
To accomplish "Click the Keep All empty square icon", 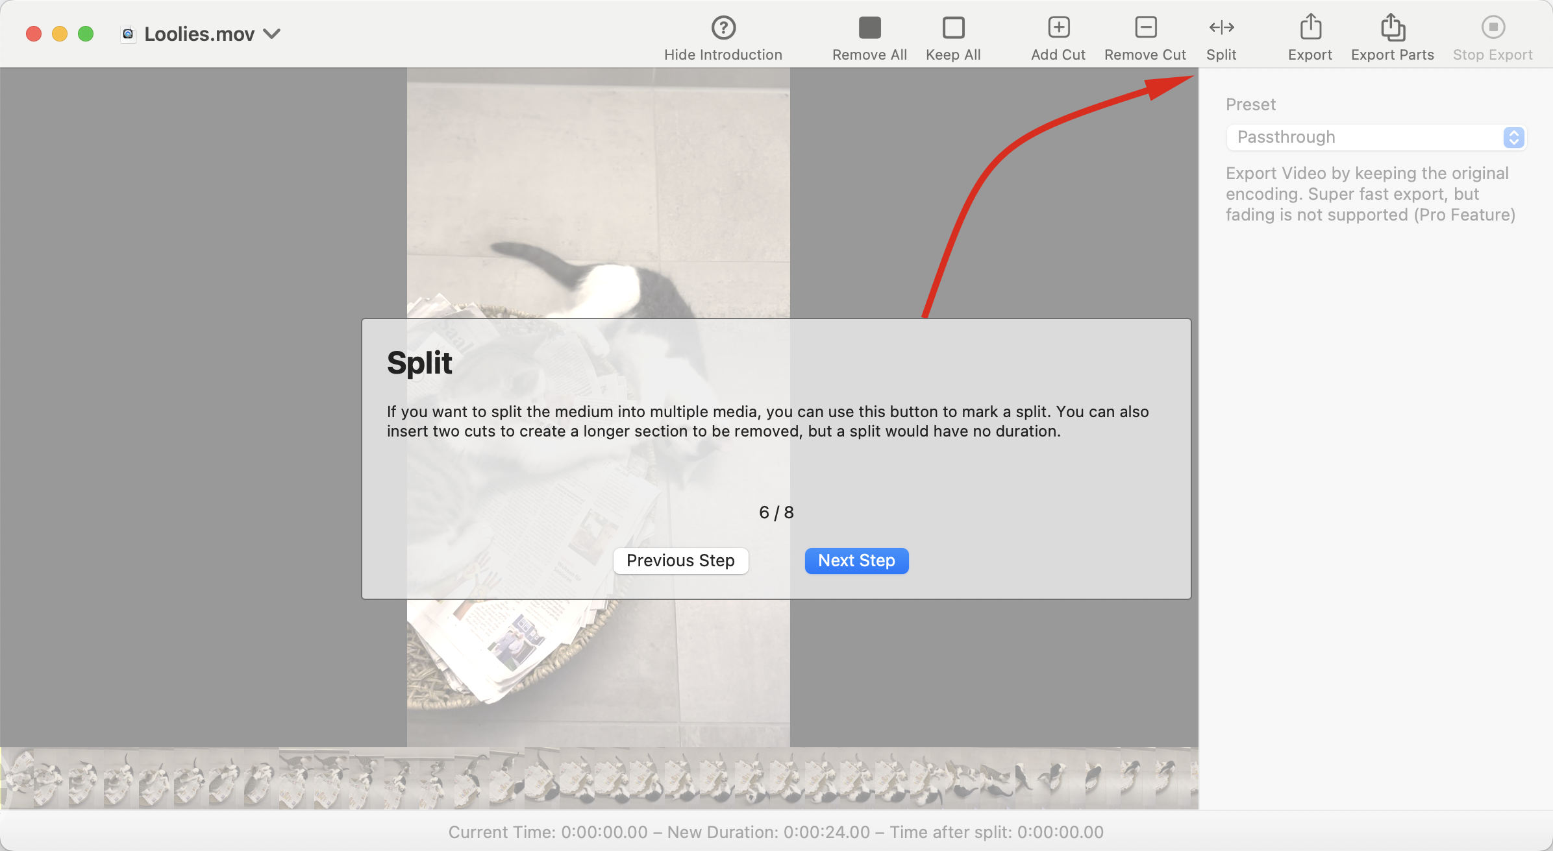I will point(953,28).
